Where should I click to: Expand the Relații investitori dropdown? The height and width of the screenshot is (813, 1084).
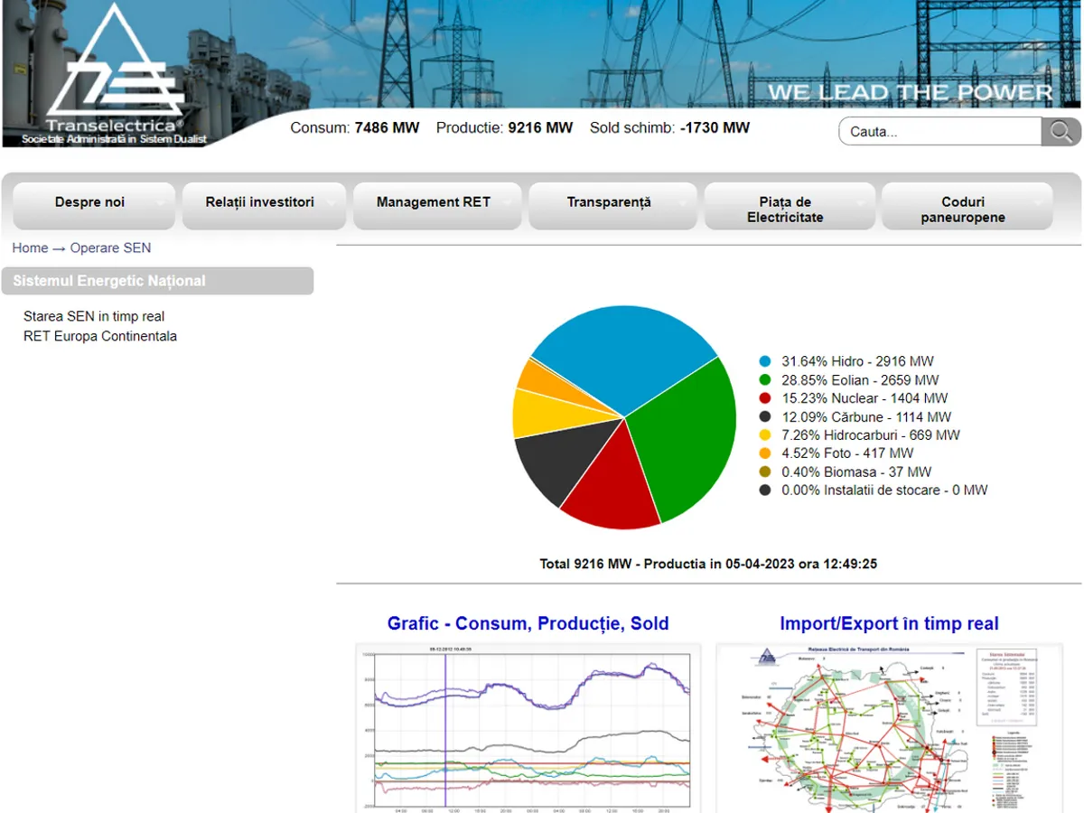(x=262, y=203)
